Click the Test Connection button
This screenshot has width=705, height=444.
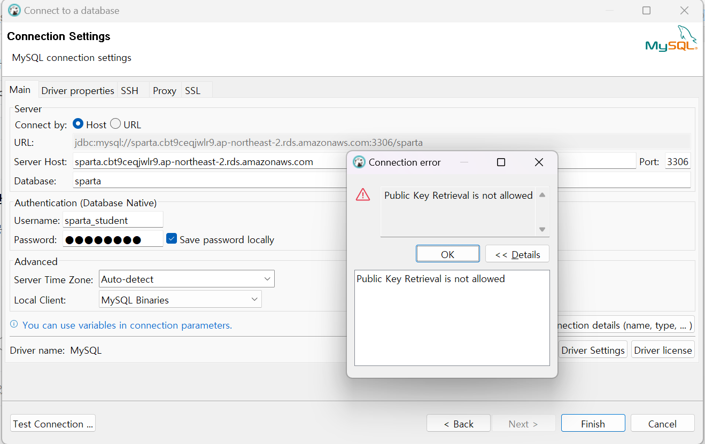click(53, 424)
